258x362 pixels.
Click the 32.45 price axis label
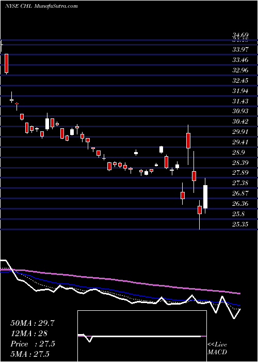click(x=240, y=81)
